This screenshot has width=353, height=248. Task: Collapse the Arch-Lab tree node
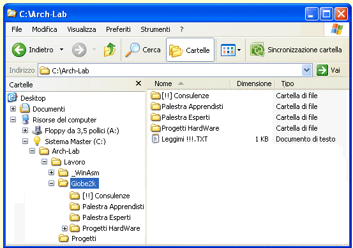[33, 151]
